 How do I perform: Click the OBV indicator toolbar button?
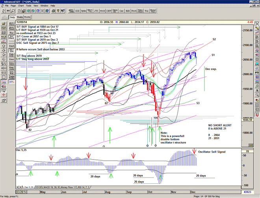pyautogui.click(x=109, y=11)
